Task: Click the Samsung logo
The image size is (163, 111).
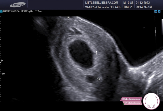Action: [18, 5]
